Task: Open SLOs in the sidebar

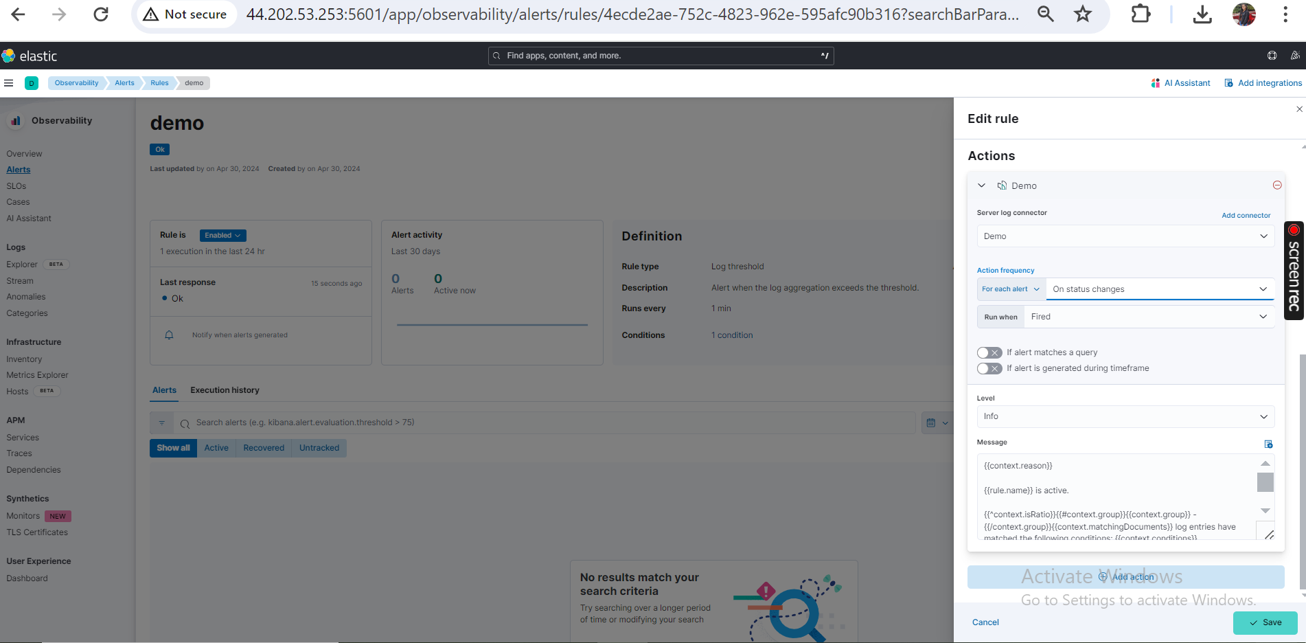Action: (x=16, y=186)
